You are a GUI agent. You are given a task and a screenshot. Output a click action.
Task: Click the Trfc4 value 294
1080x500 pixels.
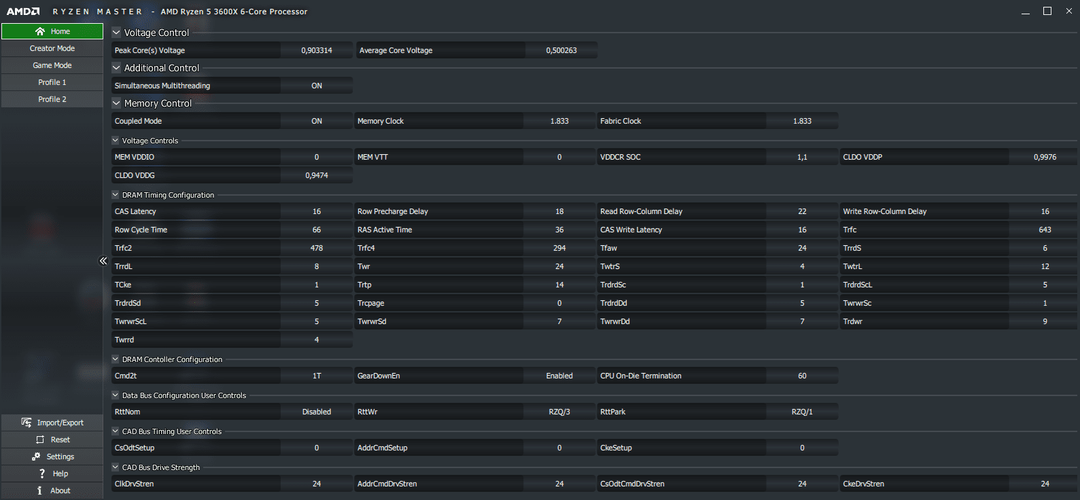[559, 248]
